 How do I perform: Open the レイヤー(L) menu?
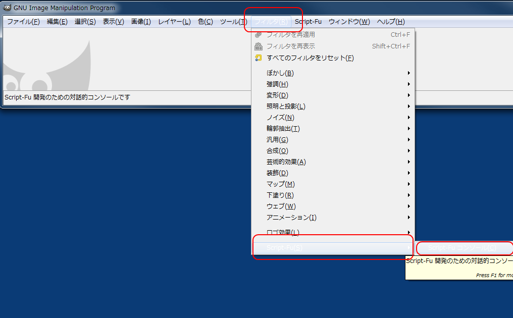tap(174, 22)
